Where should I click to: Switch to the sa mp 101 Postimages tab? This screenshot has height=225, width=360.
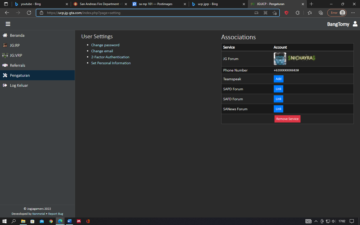click(159, 4)
